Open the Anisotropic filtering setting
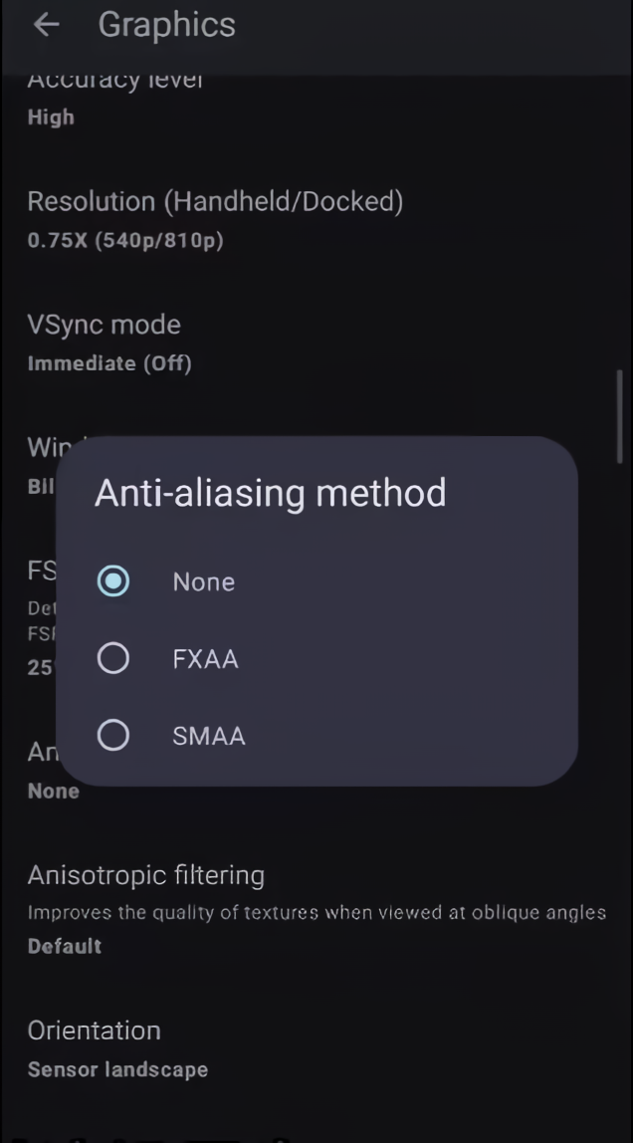633x1143 pixels. tap(146, 876)
